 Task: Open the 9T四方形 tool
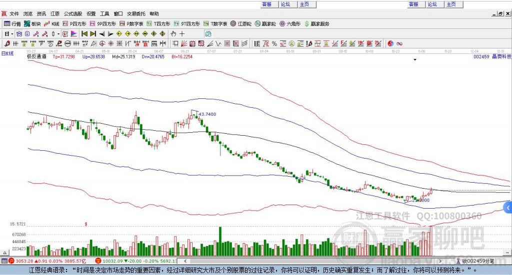[187, 24]
